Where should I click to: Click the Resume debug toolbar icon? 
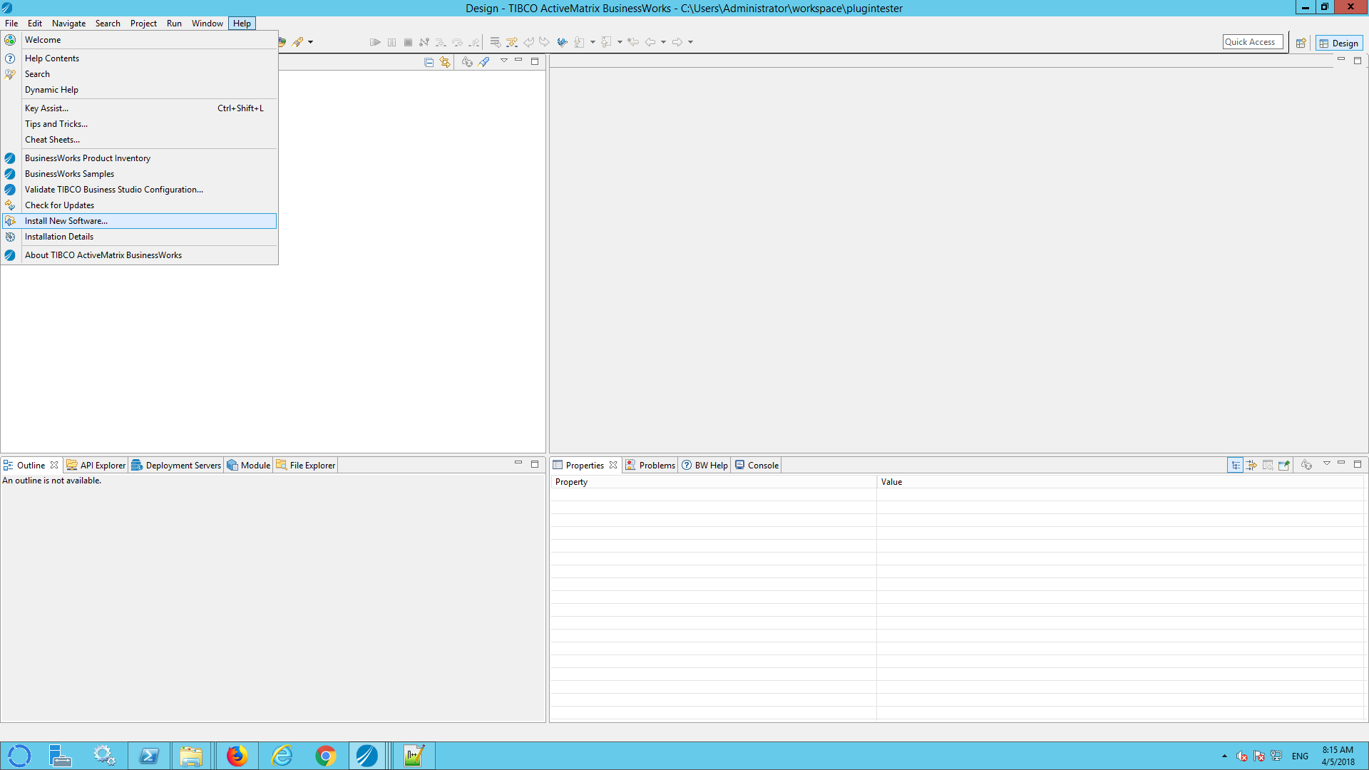tap(375, 42)
